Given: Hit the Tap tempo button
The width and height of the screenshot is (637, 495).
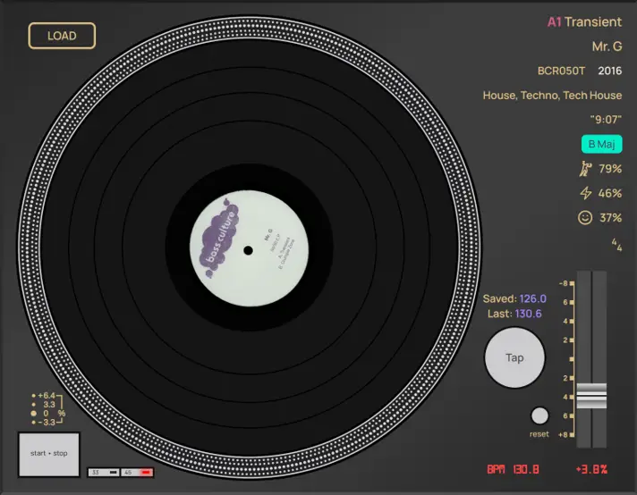Looking at the screenshot, I should [514, 357].
